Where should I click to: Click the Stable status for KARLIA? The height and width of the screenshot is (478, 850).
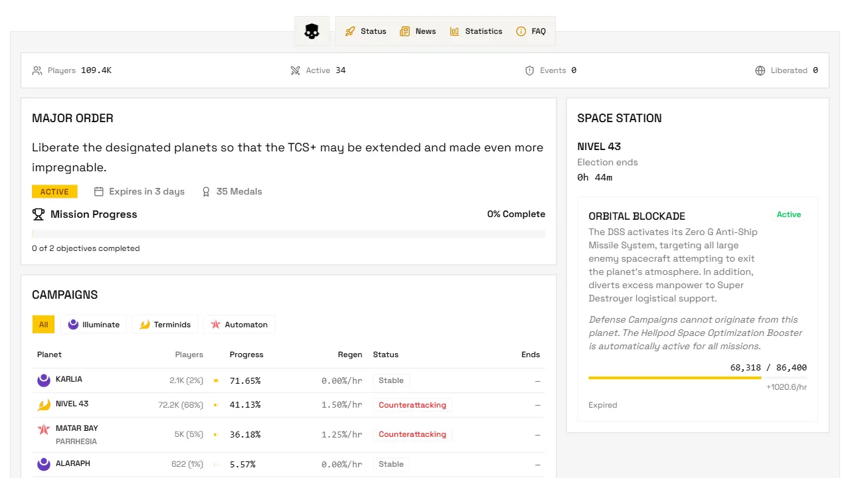point(391,380)
